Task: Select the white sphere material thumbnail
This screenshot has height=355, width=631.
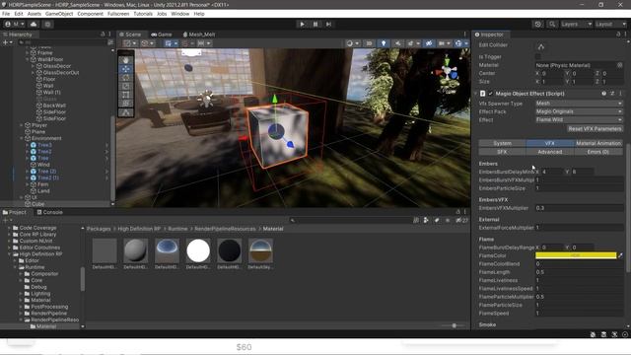Action: [x=198, y=250]
